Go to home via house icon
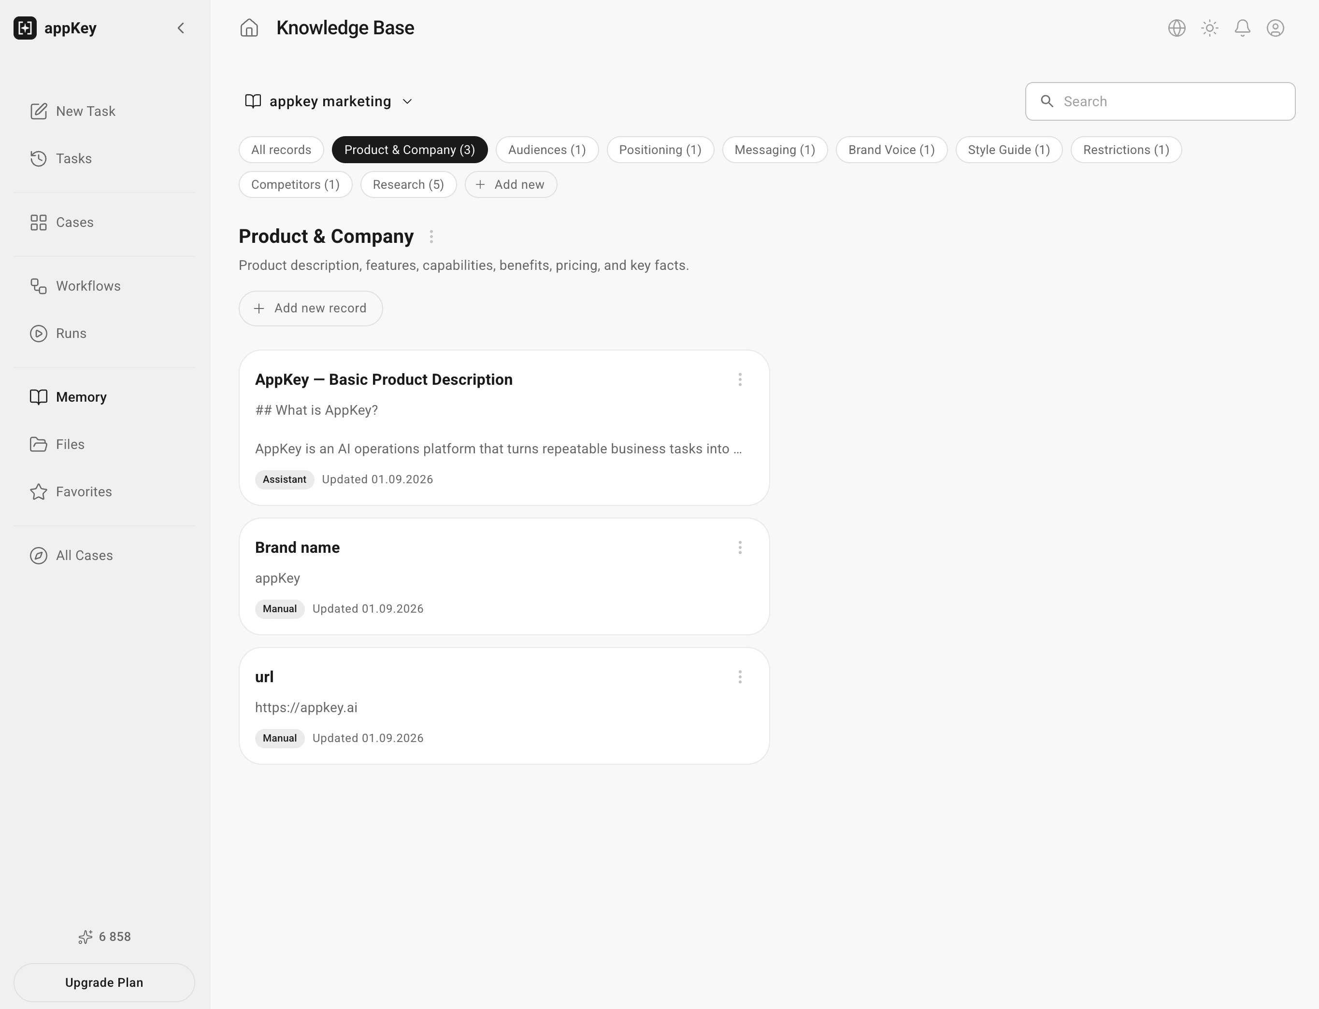1319x1009 pixels. [x=249, y=28]
